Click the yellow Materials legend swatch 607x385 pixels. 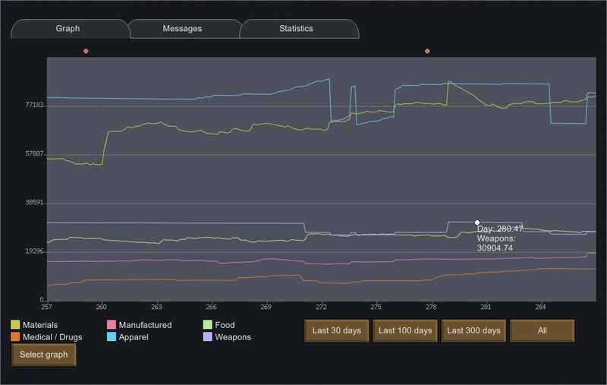point(15,324)
